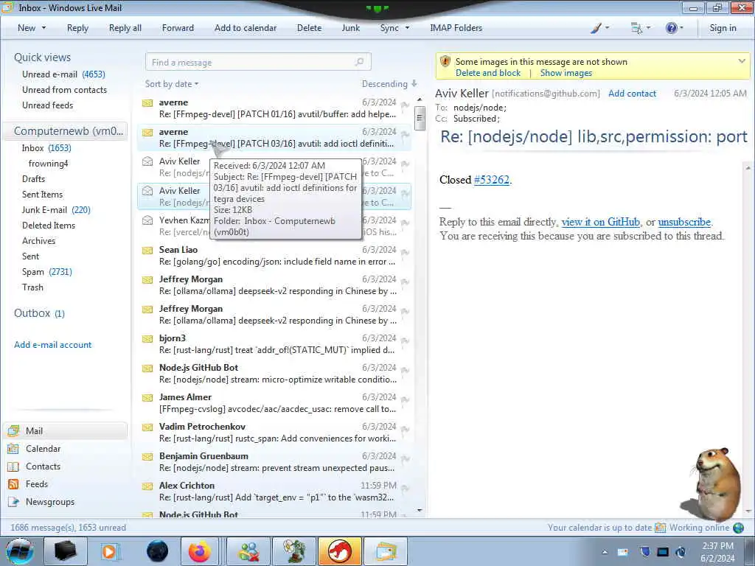
Task: Click envelope icon of first averne message
Action: coord(147,102)
